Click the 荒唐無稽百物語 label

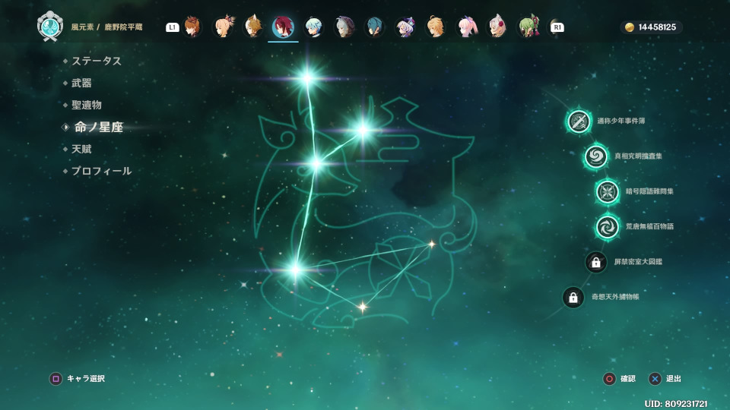[x=649, y=226]
